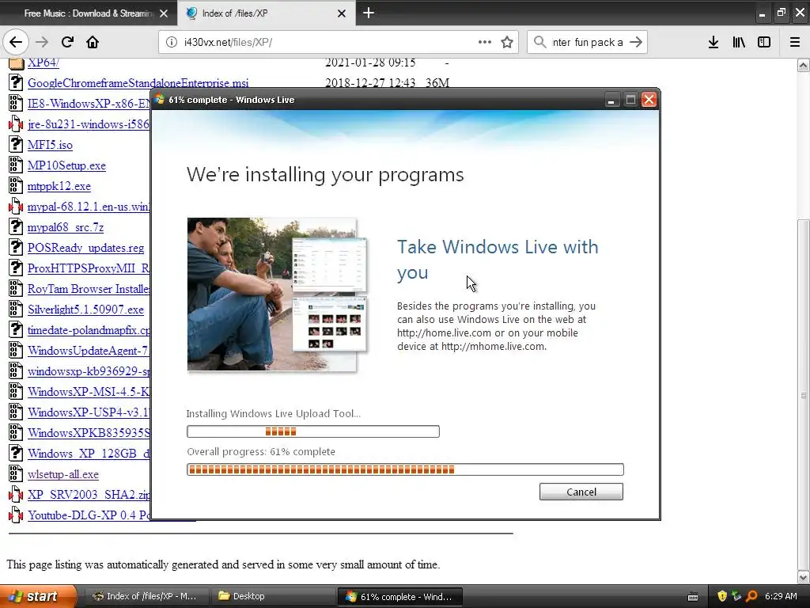Open the XP_SRV2003_SHA2.zip link
Screen dimensions: 810x608
point(89,494)
